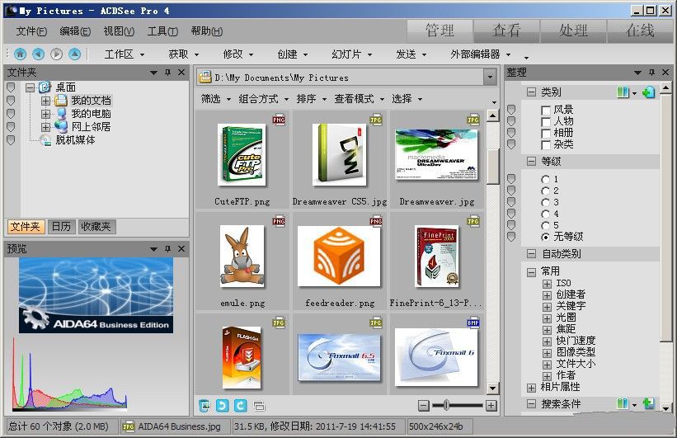Select rating 5 radio button
This screenshot has width=677, height=438.
546,225
